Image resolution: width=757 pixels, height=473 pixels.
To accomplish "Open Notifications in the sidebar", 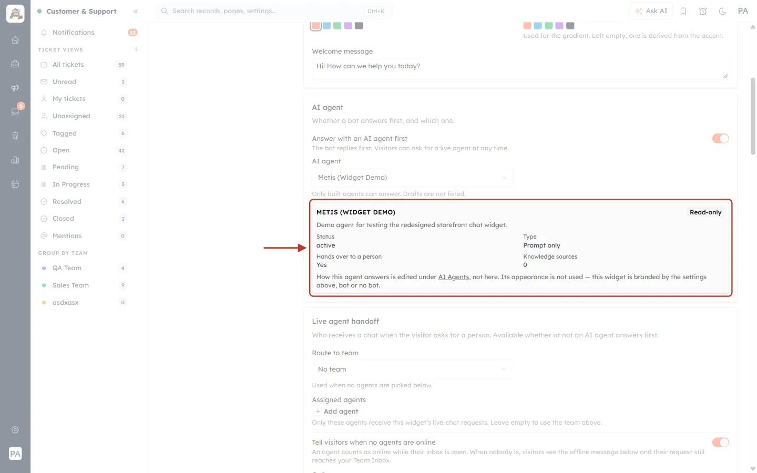I will click(x=89, y=33).
